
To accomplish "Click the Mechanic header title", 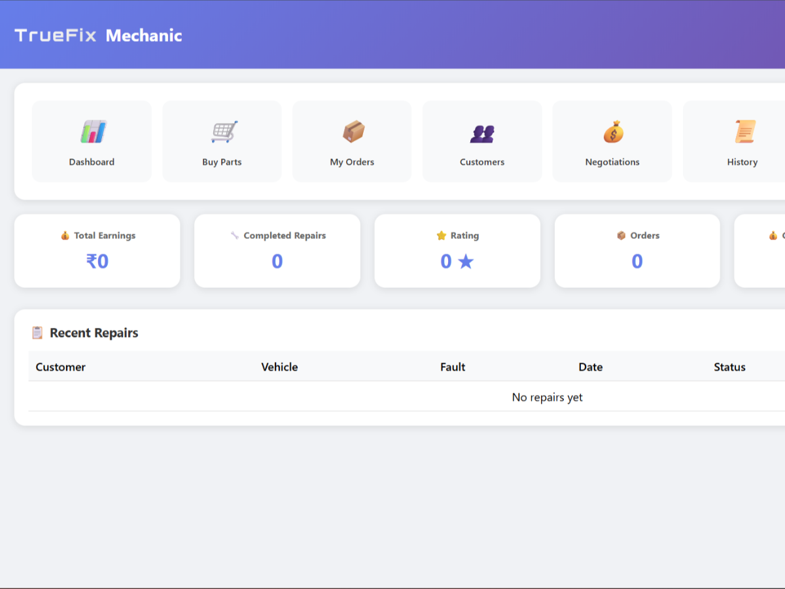I will (x=144, y=35).
